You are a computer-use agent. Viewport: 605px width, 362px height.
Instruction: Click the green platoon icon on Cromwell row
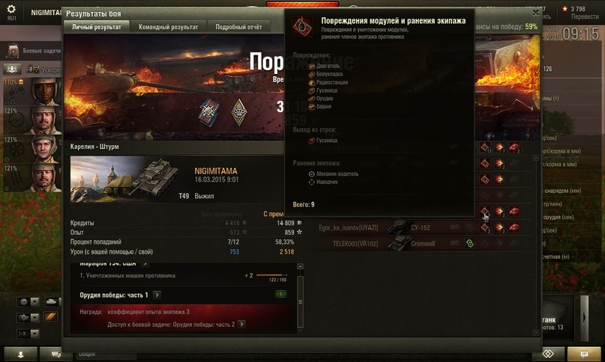pyautogui.click(x=469, y=243)
